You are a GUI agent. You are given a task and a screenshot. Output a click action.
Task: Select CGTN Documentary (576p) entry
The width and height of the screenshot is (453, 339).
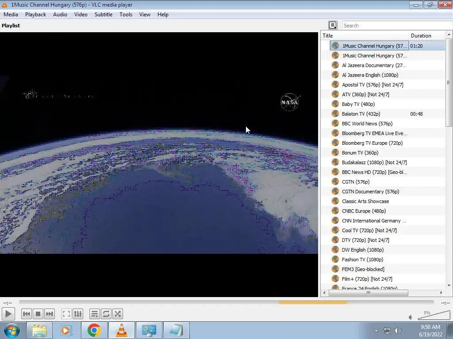click(x=383, y=192)
